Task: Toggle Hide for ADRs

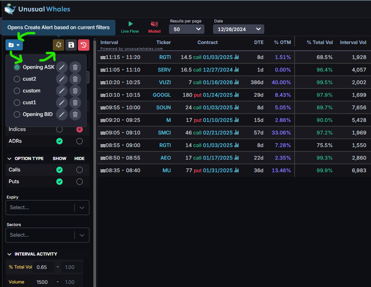Action: [80, 141]
